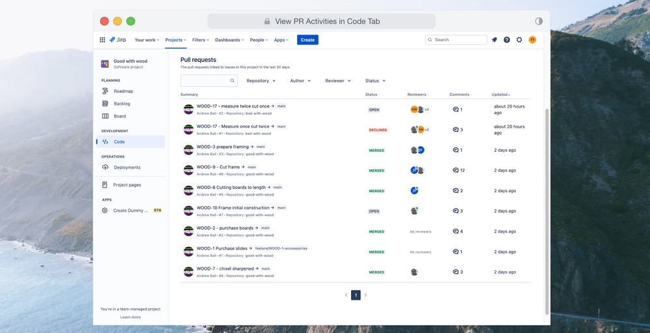Expand the Projects menu

[176, 40]
